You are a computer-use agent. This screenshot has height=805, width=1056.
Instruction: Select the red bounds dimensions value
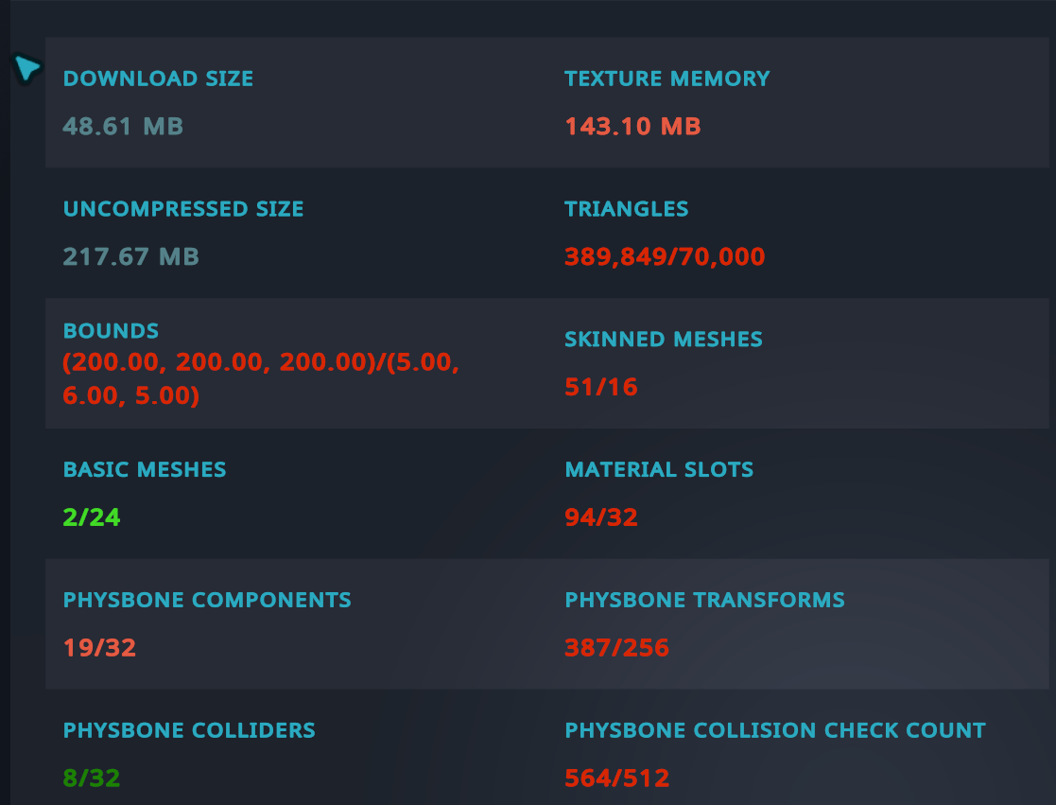(x=261, y=379)
